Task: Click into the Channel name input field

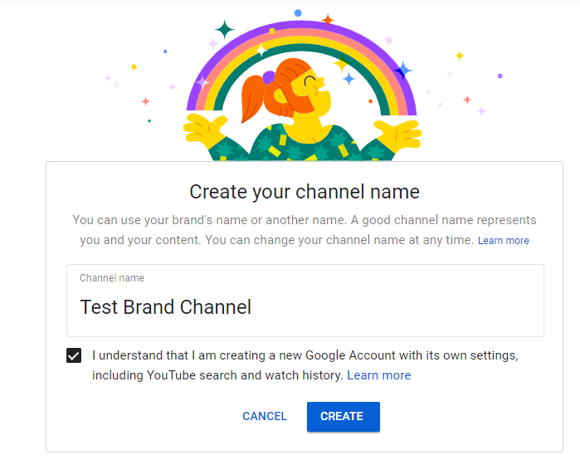Action: coord(305,301)
